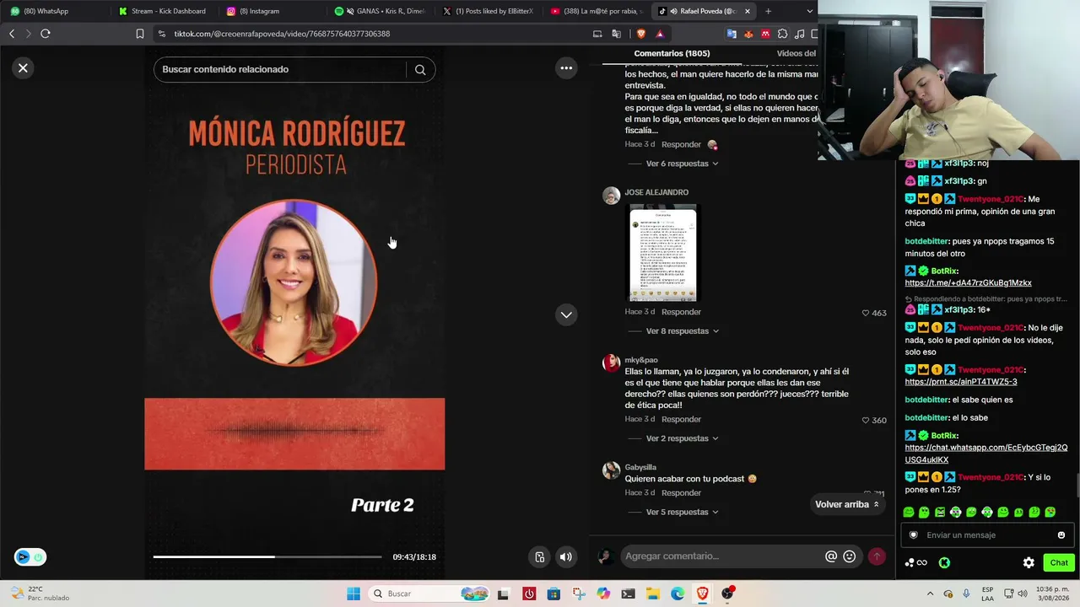
Task: Like mky&pao's comment with 360 likes
Action: (x=866, y=420)
